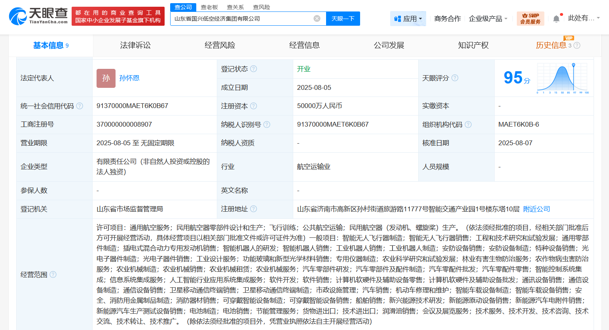Open the 附近公司 link

(536, 209)
